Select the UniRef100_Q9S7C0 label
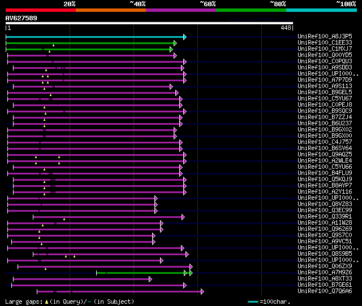The height and width of the screenshot is (306, 362). [325, 235]
